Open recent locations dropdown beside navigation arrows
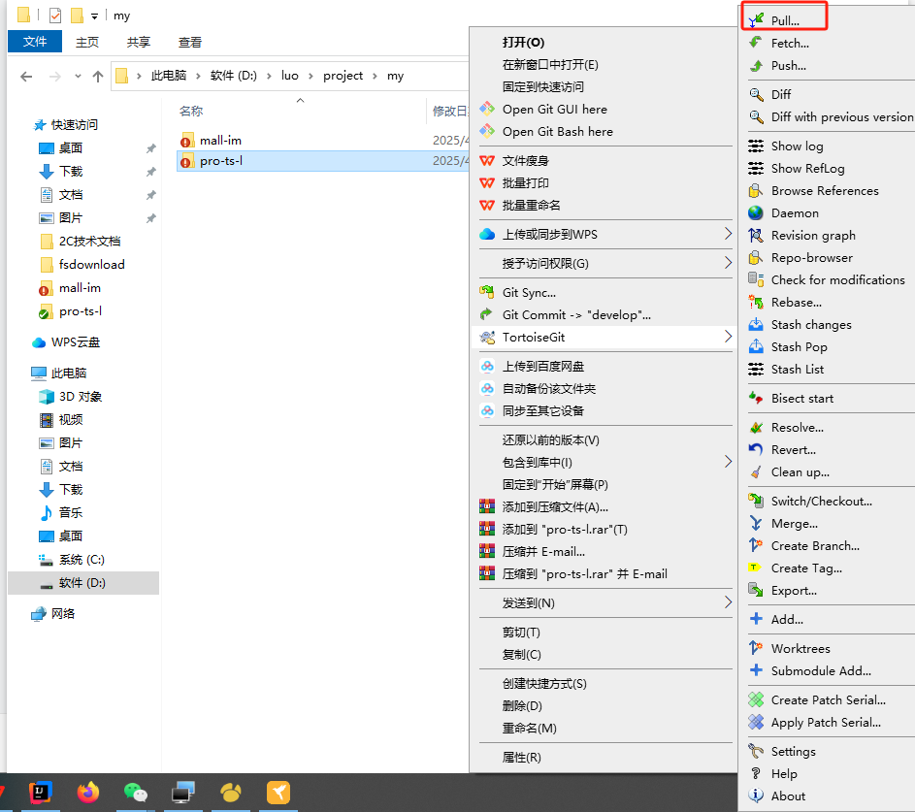 pos(78,76)
